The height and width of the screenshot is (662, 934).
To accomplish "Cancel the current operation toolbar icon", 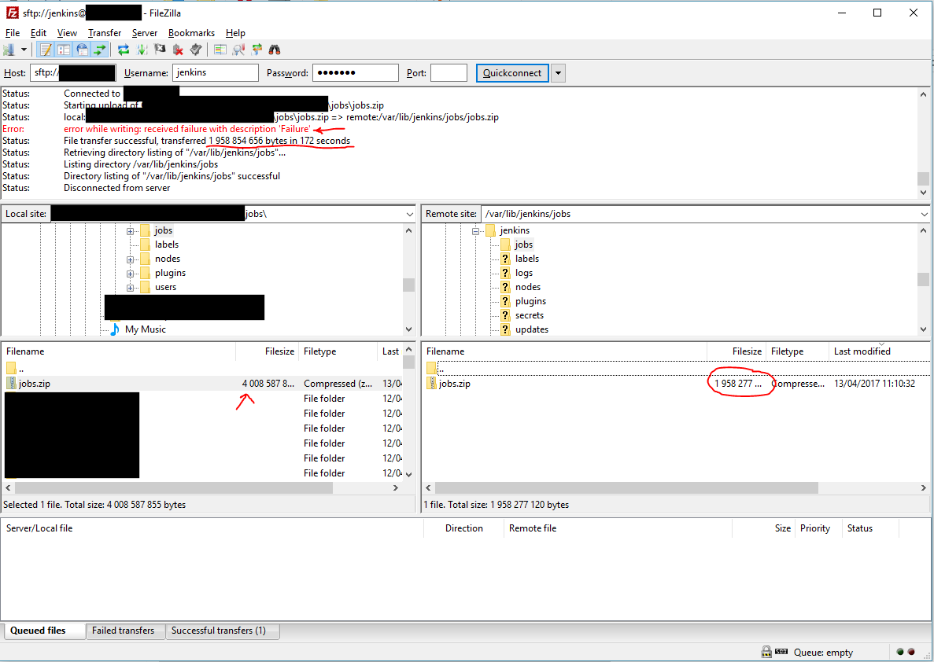I will pos(160,50).
